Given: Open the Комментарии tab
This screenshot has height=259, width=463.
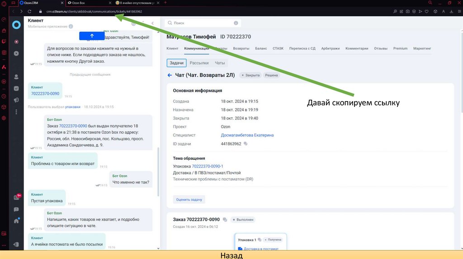Looking at the screenshot, I should [x=357, y=48].
